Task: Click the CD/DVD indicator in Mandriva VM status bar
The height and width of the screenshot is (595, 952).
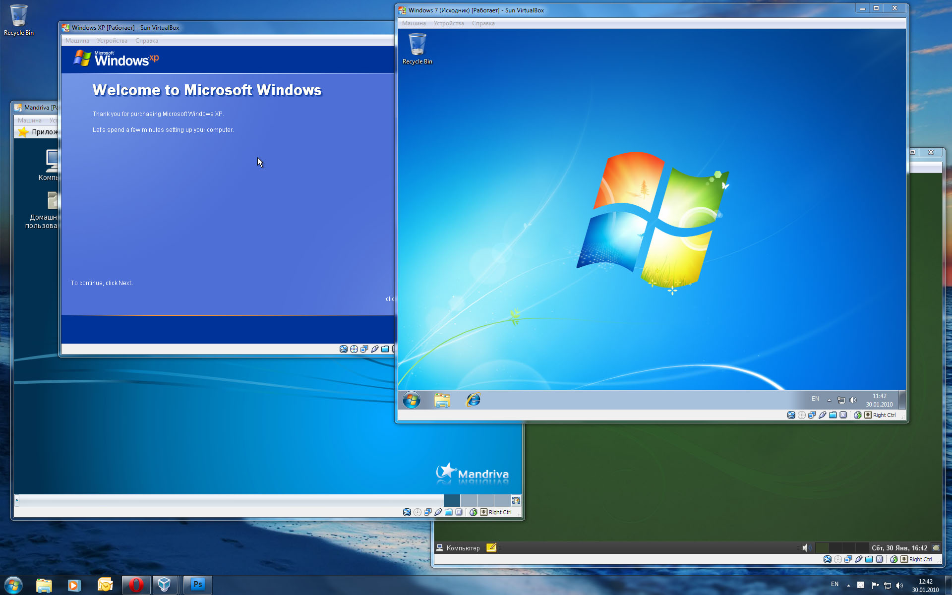Action: [417, 512]
